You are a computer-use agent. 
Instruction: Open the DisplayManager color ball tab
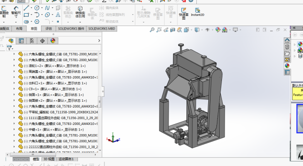(x=53, y=41)
